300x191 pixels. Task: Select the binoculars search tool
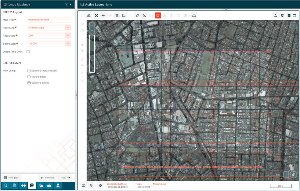point(89,15)
